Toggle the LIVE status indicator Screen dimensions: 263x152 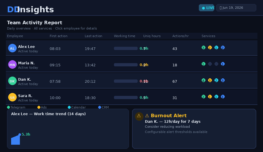click(x=207, y=8)
